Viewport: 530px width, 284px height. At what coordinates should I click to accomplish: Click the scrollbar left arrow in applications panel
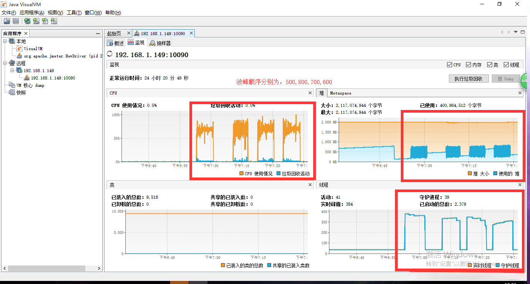coord(5,269)
